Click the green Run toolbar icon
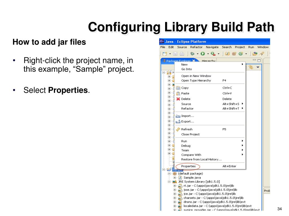289x216 pixels. tap(203, 54)
